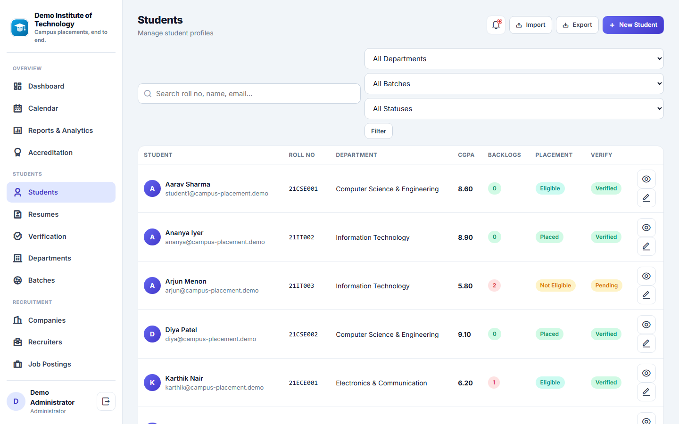
Task: Edit Karthik Nair using the pencil icon
Action: pyautogui.click(x=646, y=392)
